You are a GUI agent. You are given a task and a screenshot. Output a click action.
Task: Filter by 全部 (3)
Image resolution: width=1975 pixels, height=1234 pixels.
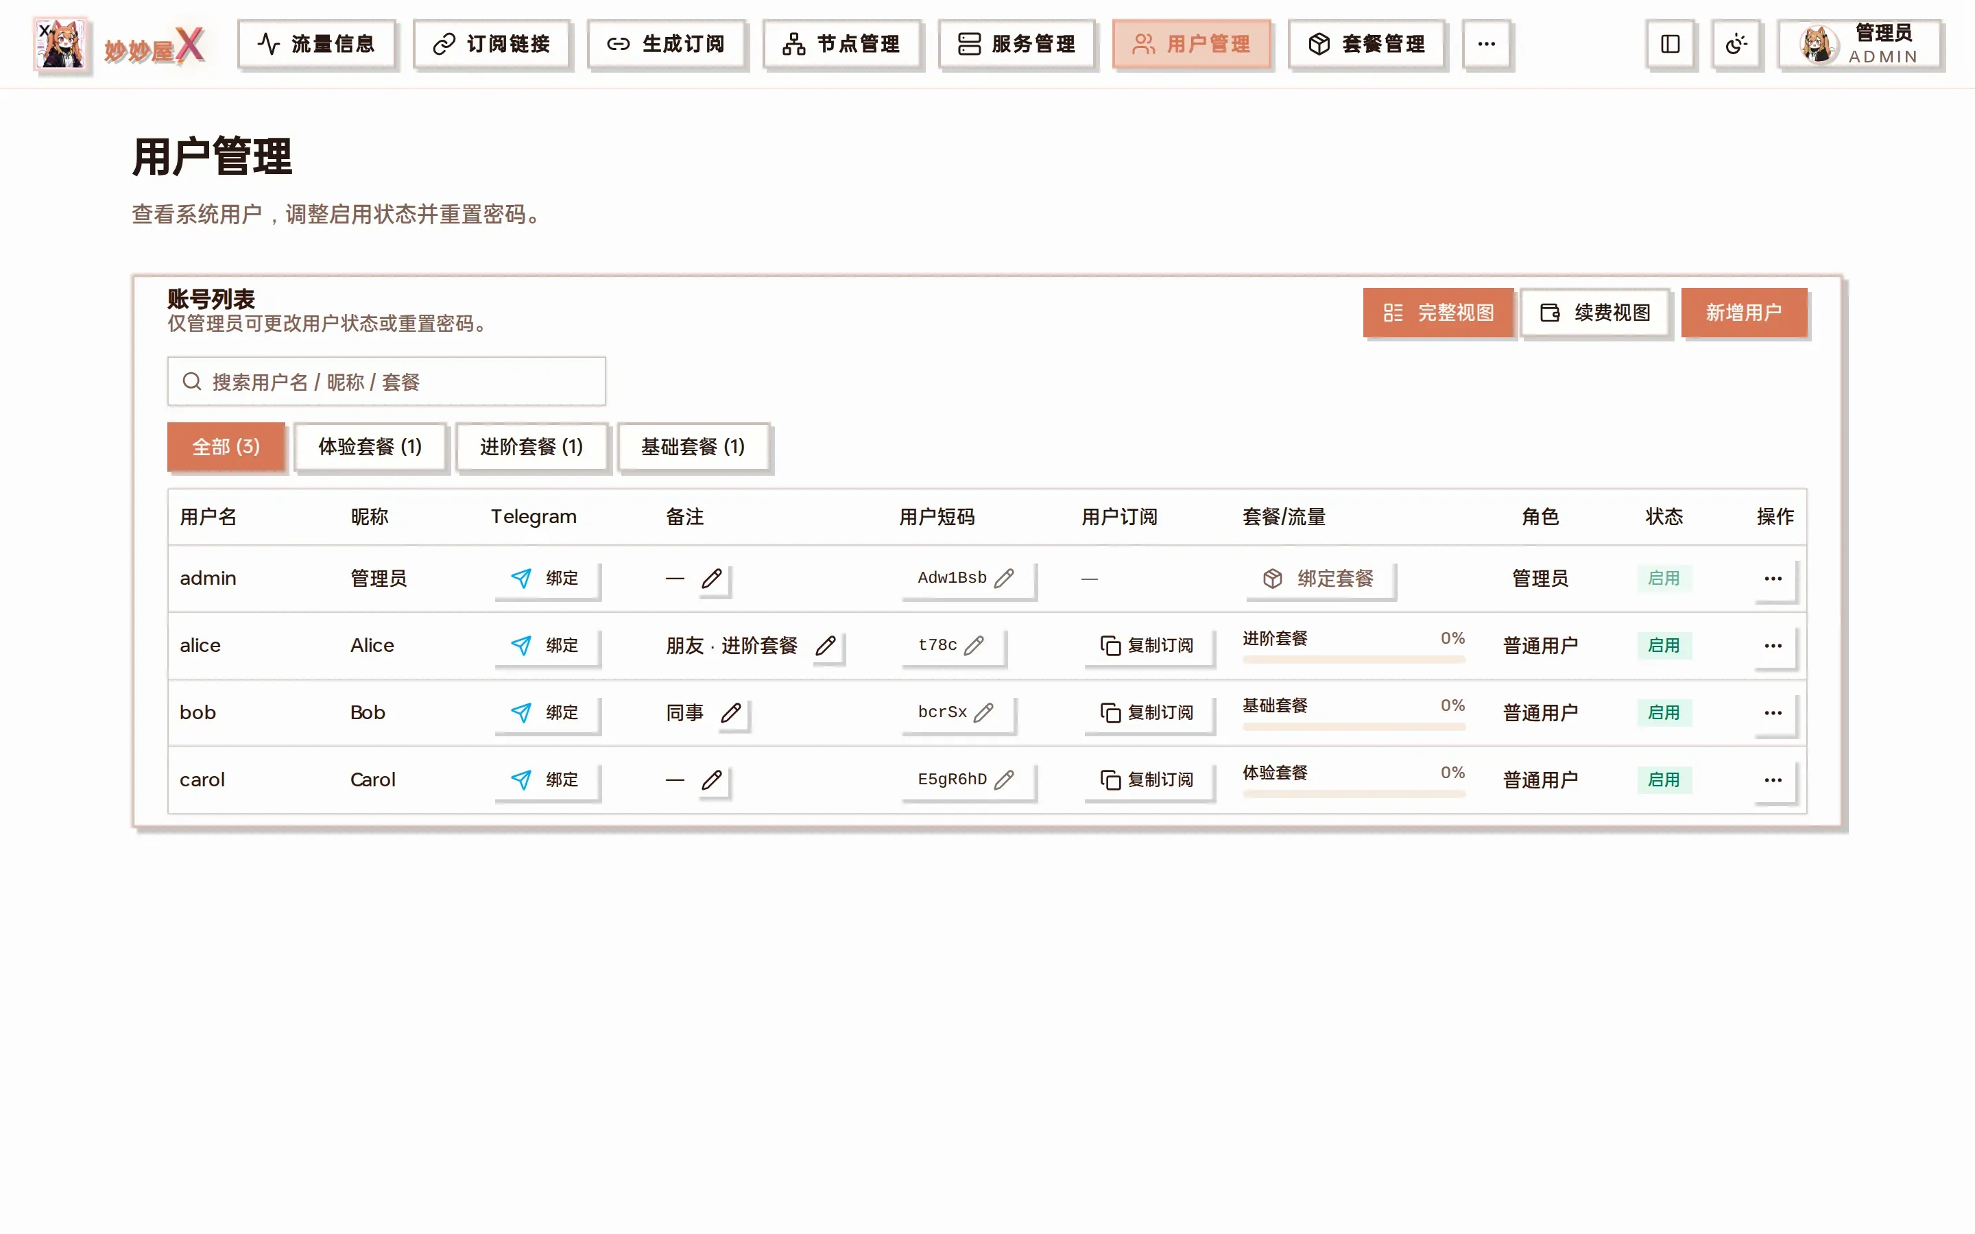click(226, 447)
